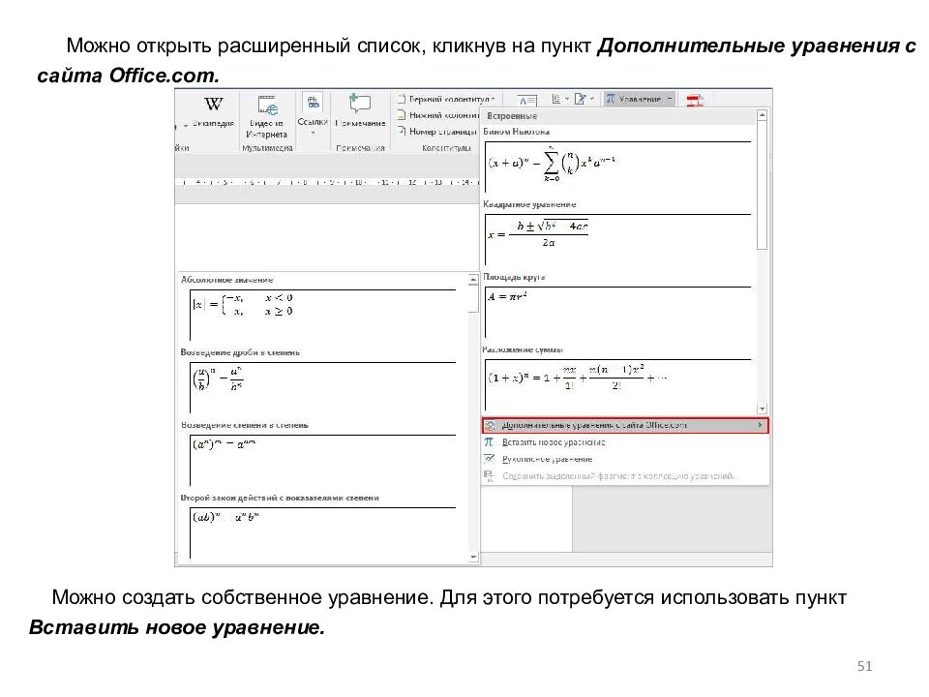Click the ink equation icon
Image resolution: width=929 pixels, height=697 pixels.
pos(489,459)
